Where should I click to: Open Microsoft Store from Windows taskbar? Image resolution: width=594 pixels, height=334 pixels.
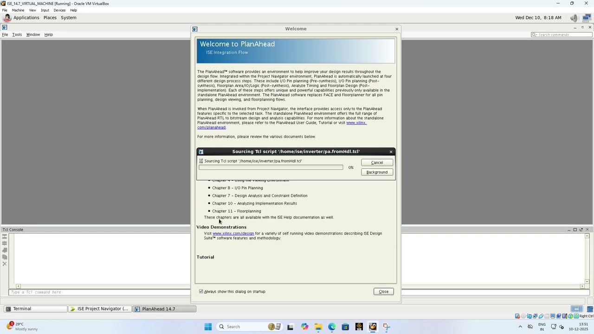(x=345, y=327)
